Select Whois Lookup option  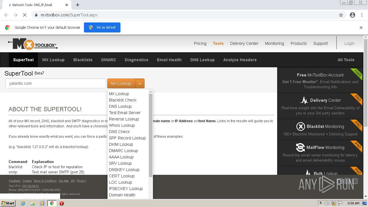click(122, 125)
